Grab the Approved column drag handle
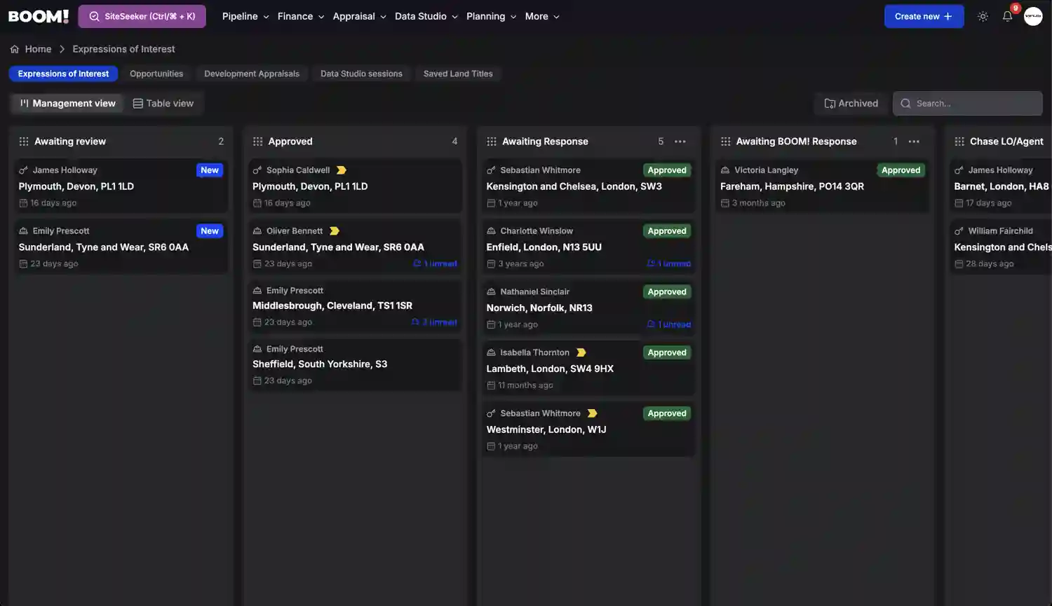1052x606 pixels. (x=257, y=142)
